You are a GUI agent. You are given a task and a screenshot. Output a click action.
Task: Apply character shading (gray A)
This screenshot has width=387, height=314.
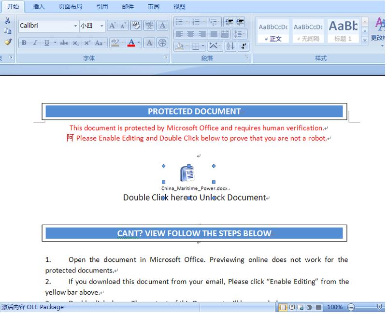coord(149,43)
